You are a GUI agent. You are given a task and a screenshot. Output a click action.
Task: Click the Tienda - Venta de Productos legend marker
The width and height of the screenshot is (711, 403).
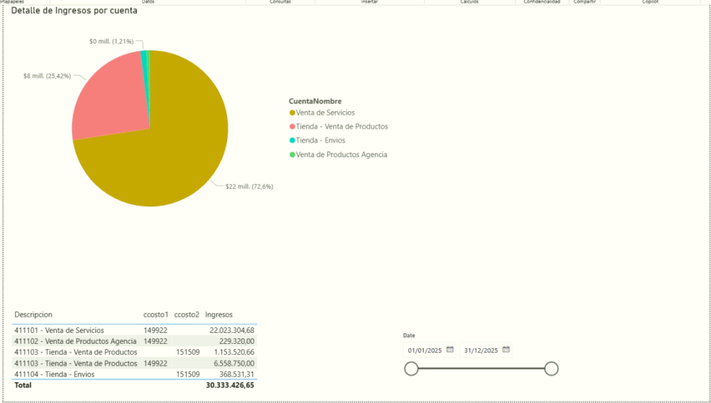point(292,126)
